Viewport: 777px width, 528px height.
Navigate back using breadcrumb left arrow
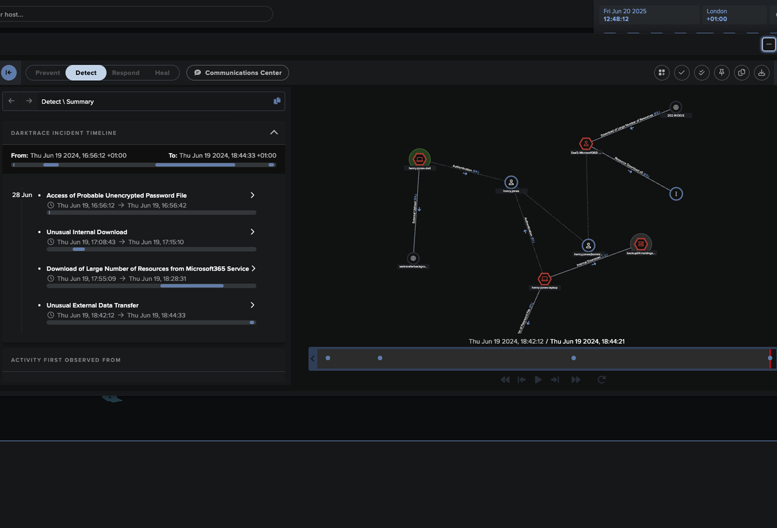click(12, 101)
